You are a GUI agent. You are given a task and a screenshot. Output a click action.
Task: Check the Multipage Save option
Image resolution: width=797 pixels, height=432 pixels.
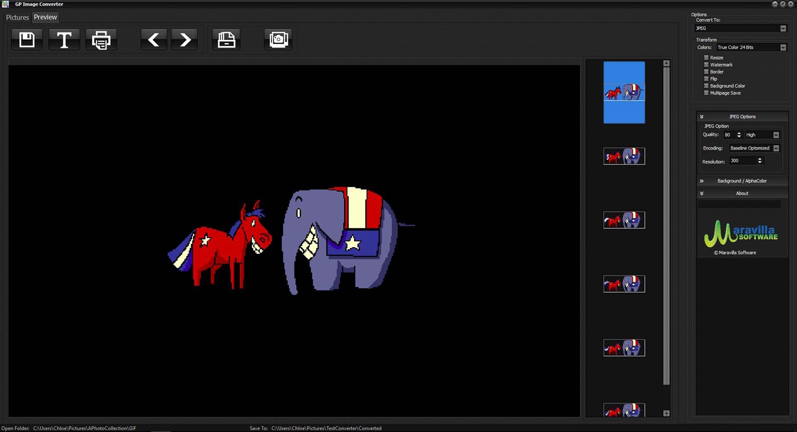pos(706,93)
